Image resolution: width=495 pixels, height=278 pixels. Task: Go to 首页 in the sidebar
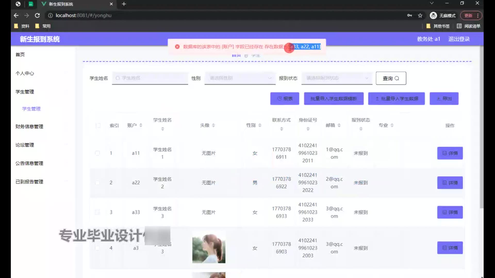tap(20, 55)
